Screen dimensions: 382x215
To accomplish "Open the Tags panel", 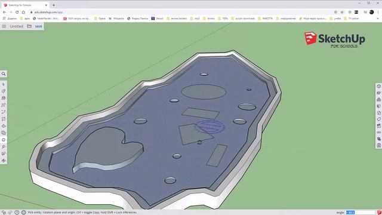I will (378, 119).
